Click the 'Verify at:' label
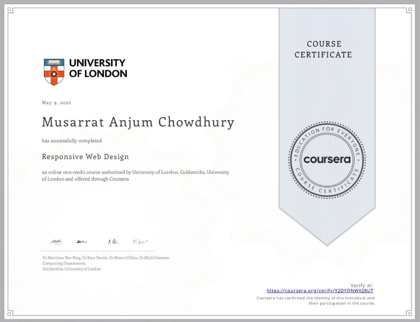 [x=361, y=285]
